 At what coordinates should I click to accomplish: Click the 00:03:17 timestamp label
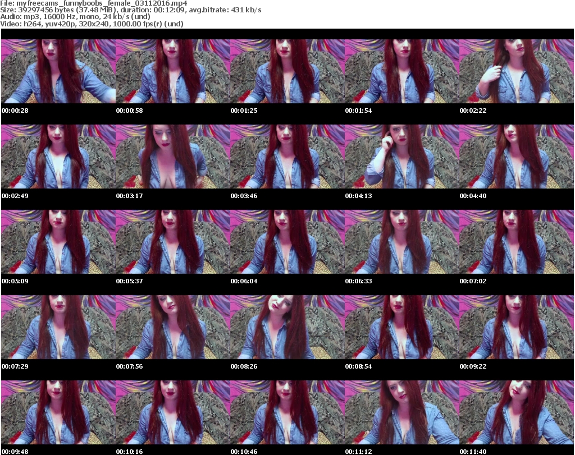[130, 196]
